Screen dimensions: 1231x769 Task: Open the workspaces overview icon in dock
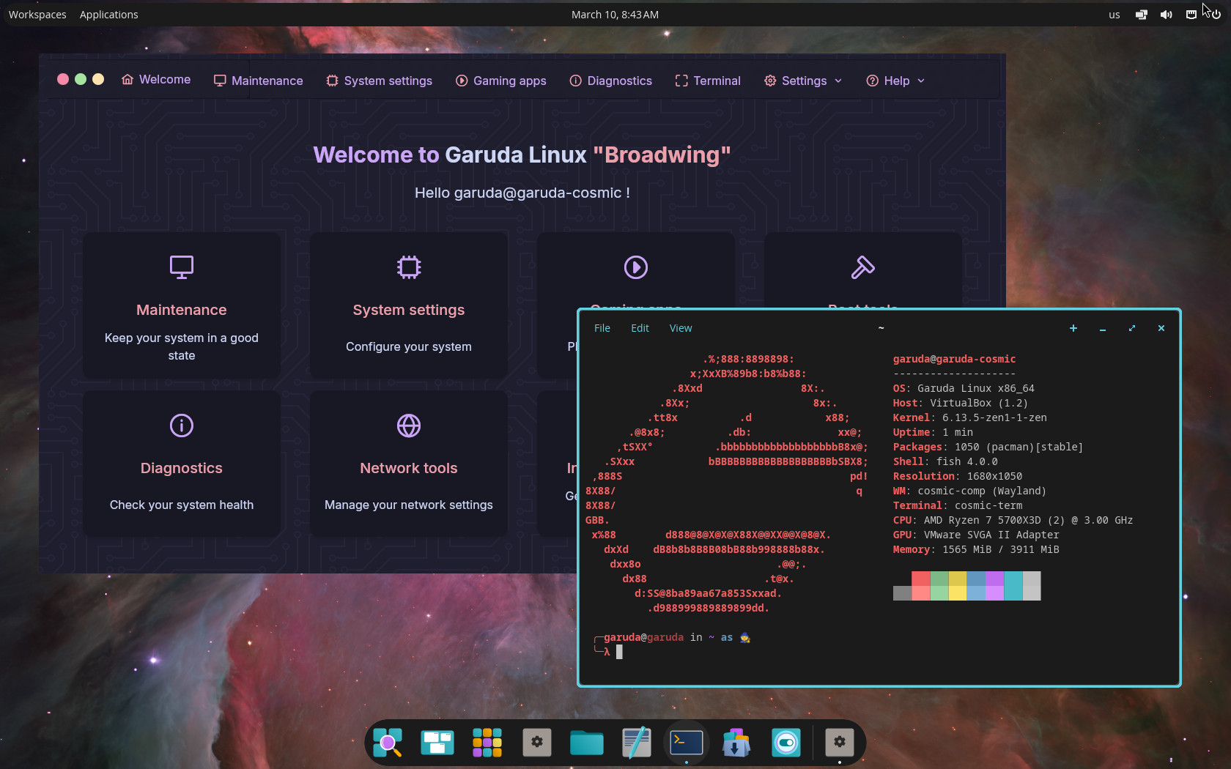pyautogui.click(x=437, y=743)
